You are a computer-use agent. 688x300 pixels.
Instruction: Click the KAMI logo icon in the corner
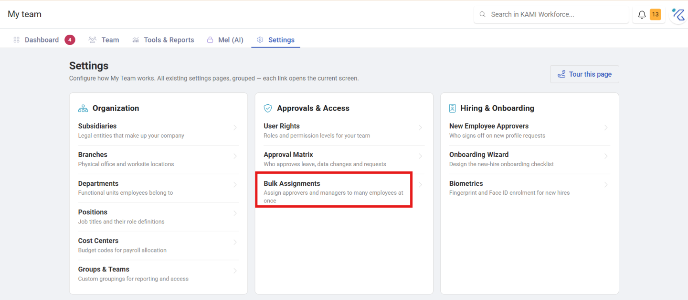(x=678, y=15)
